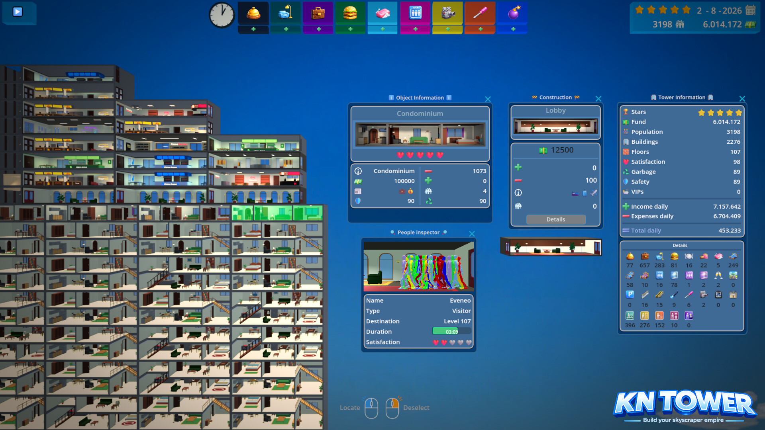Click the champagne glasses icon in Details
This screenshot has width=765, height=430.
click(x=718, y=275)
